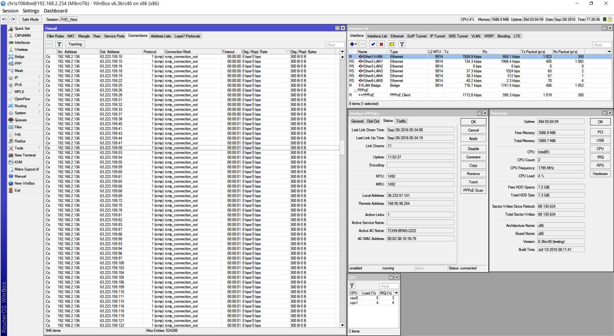Switch to Filter Rules tab in Firewall
The height and width of the screenshot is (336, 614).
[x=55, y=36]
